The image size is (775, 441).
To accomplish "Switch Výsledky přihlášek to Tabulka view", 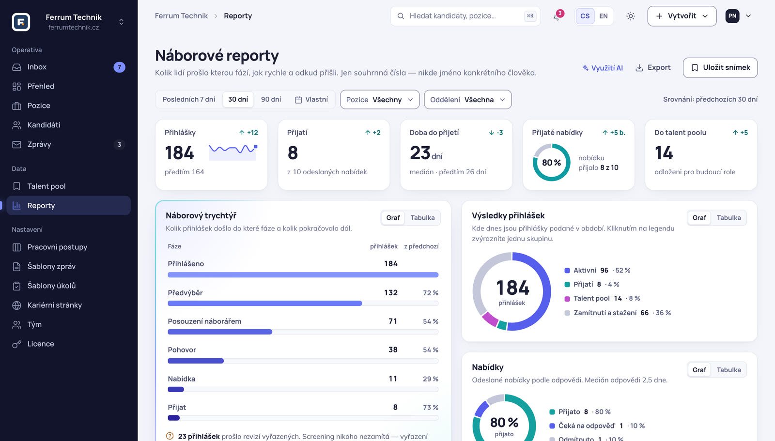I will pos(729,218).
